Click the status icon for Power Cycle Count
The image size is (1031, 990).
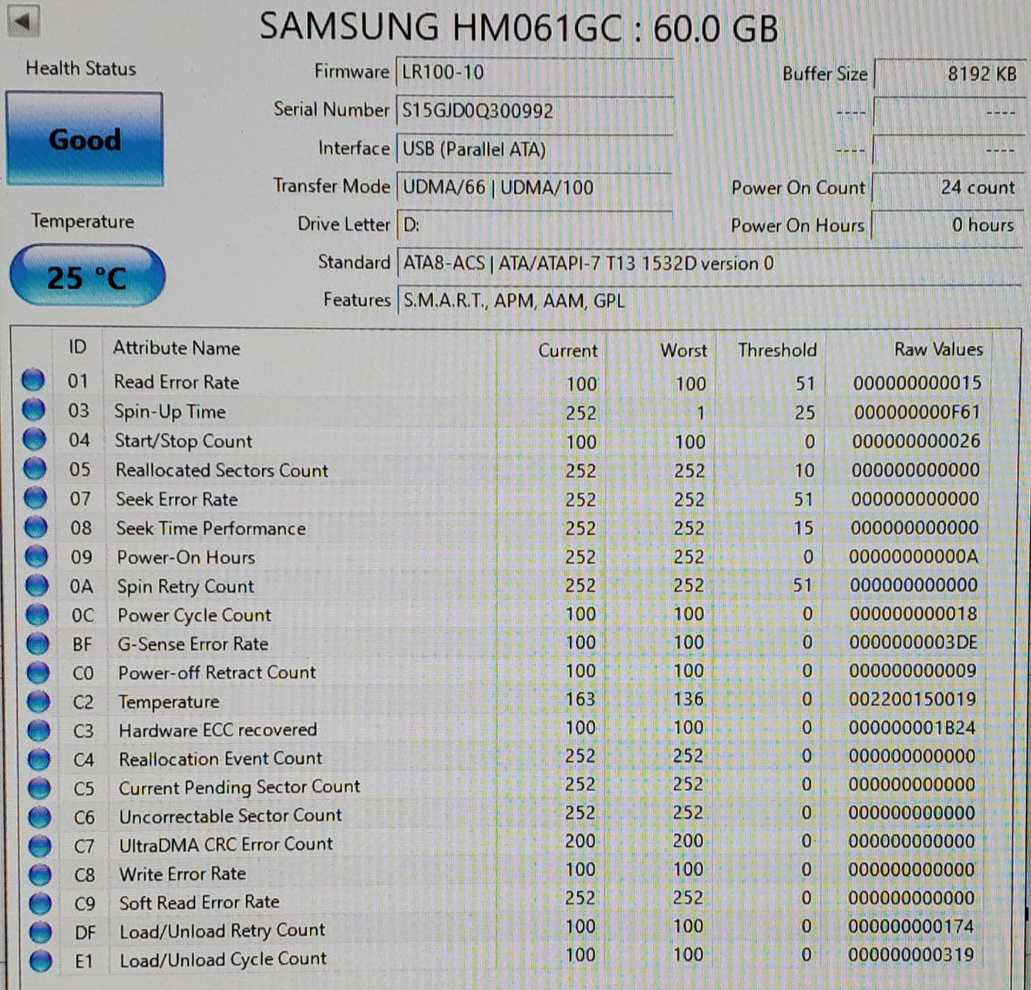[x=37, y=614]
